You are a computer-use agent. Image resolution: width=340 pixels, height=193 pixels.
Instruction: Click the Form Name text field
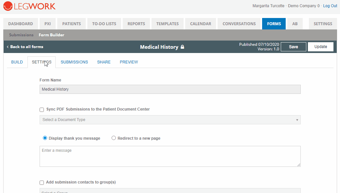point(170,89)
